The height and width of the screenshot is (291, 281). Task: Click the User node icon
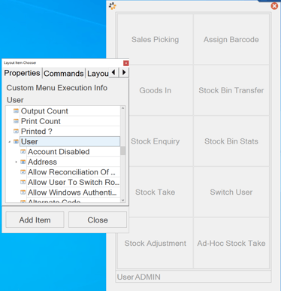[x=16, y=141]
